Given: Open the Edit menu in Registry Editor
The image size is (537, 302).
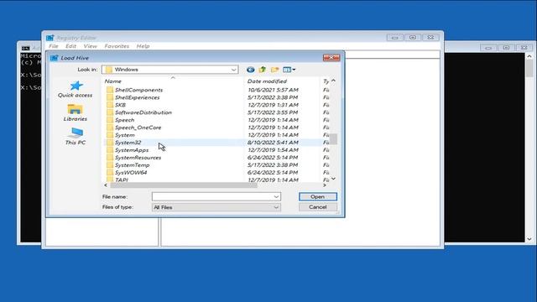Looking at the screenshot, I should tap(70, 46).
